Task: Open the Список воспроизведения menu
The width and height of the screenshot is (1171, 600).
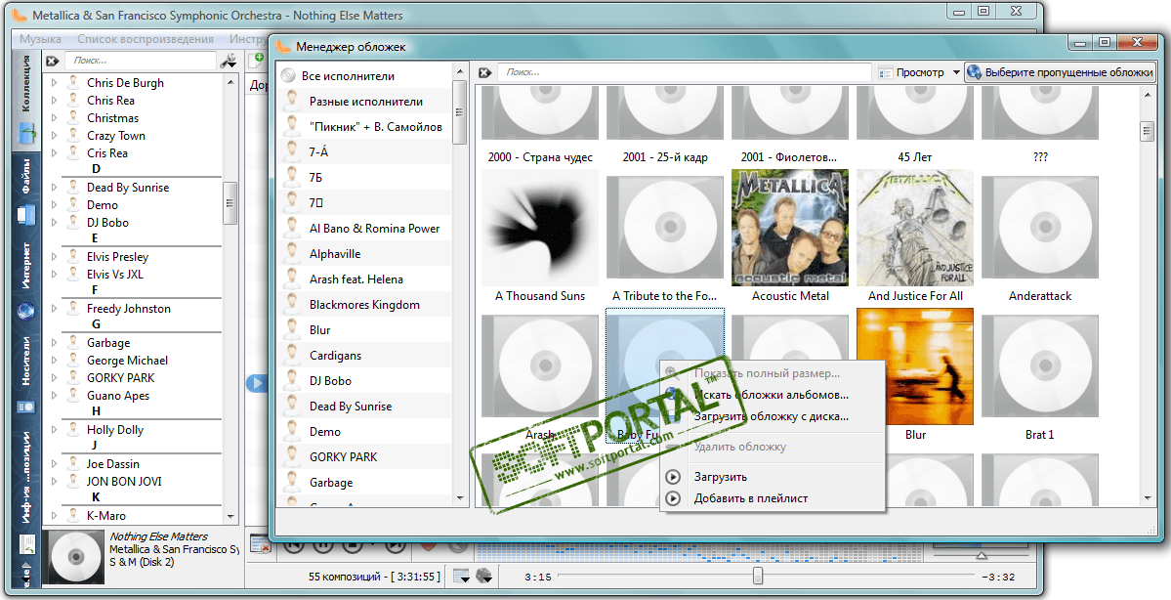Action: (146, 39)
